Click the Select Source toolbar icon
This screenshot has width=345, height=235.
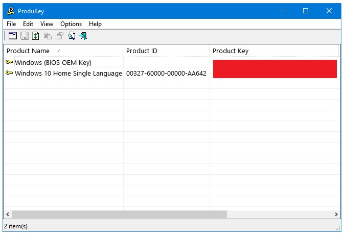pyautogui.click(x=13, y=36)
